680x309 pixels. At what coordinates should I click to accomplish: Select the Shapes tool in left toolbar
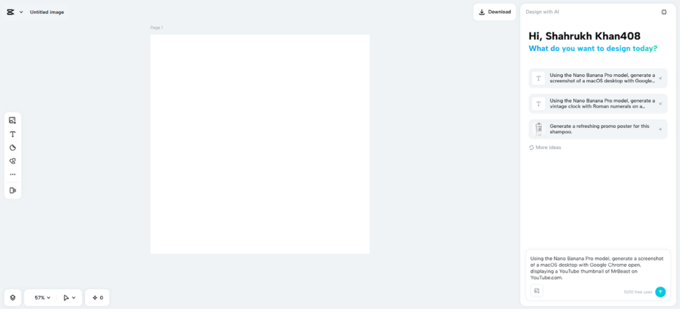pos(13,148)
